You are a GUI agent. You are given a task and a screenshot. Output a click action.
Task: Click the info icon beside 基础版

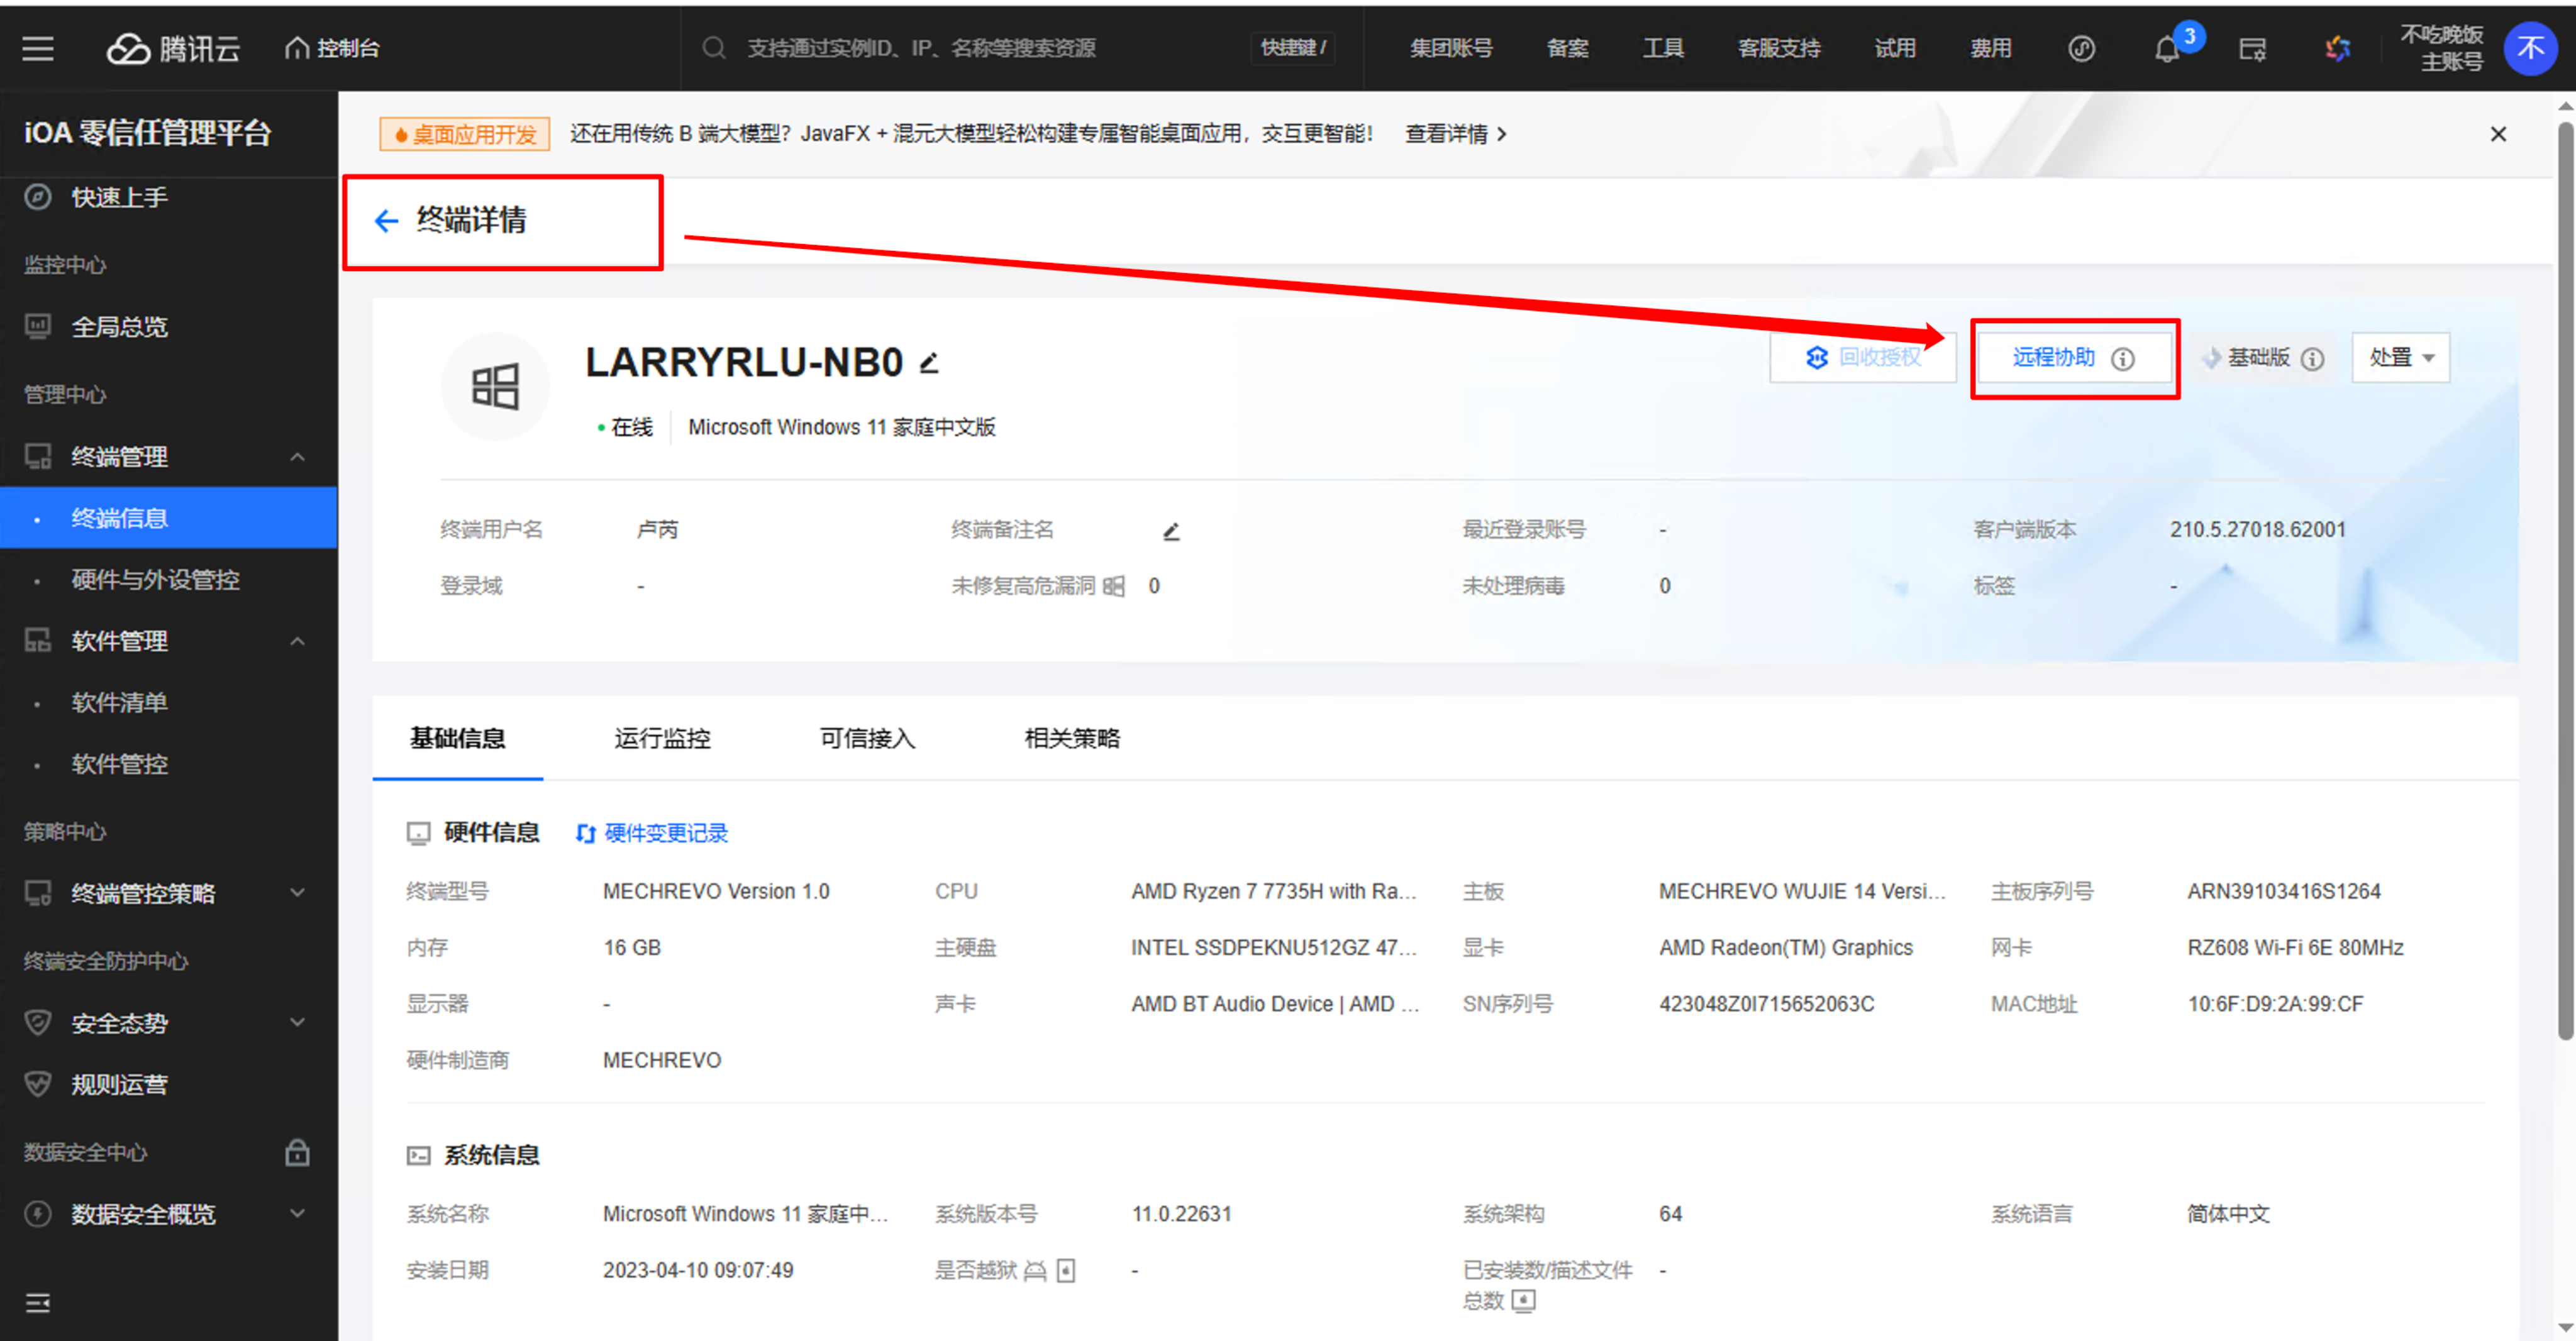point(2312,359)
